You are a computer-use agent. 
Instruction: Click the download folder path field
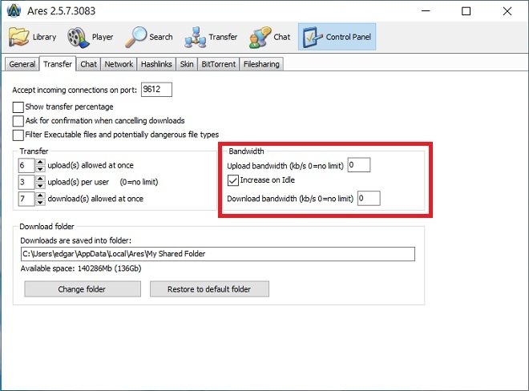[218, 254]
